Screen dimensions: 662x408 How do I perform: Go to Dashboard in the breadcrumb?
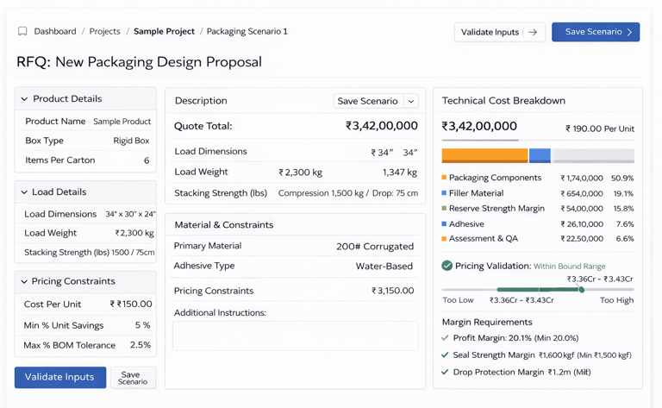pos(55,32)
